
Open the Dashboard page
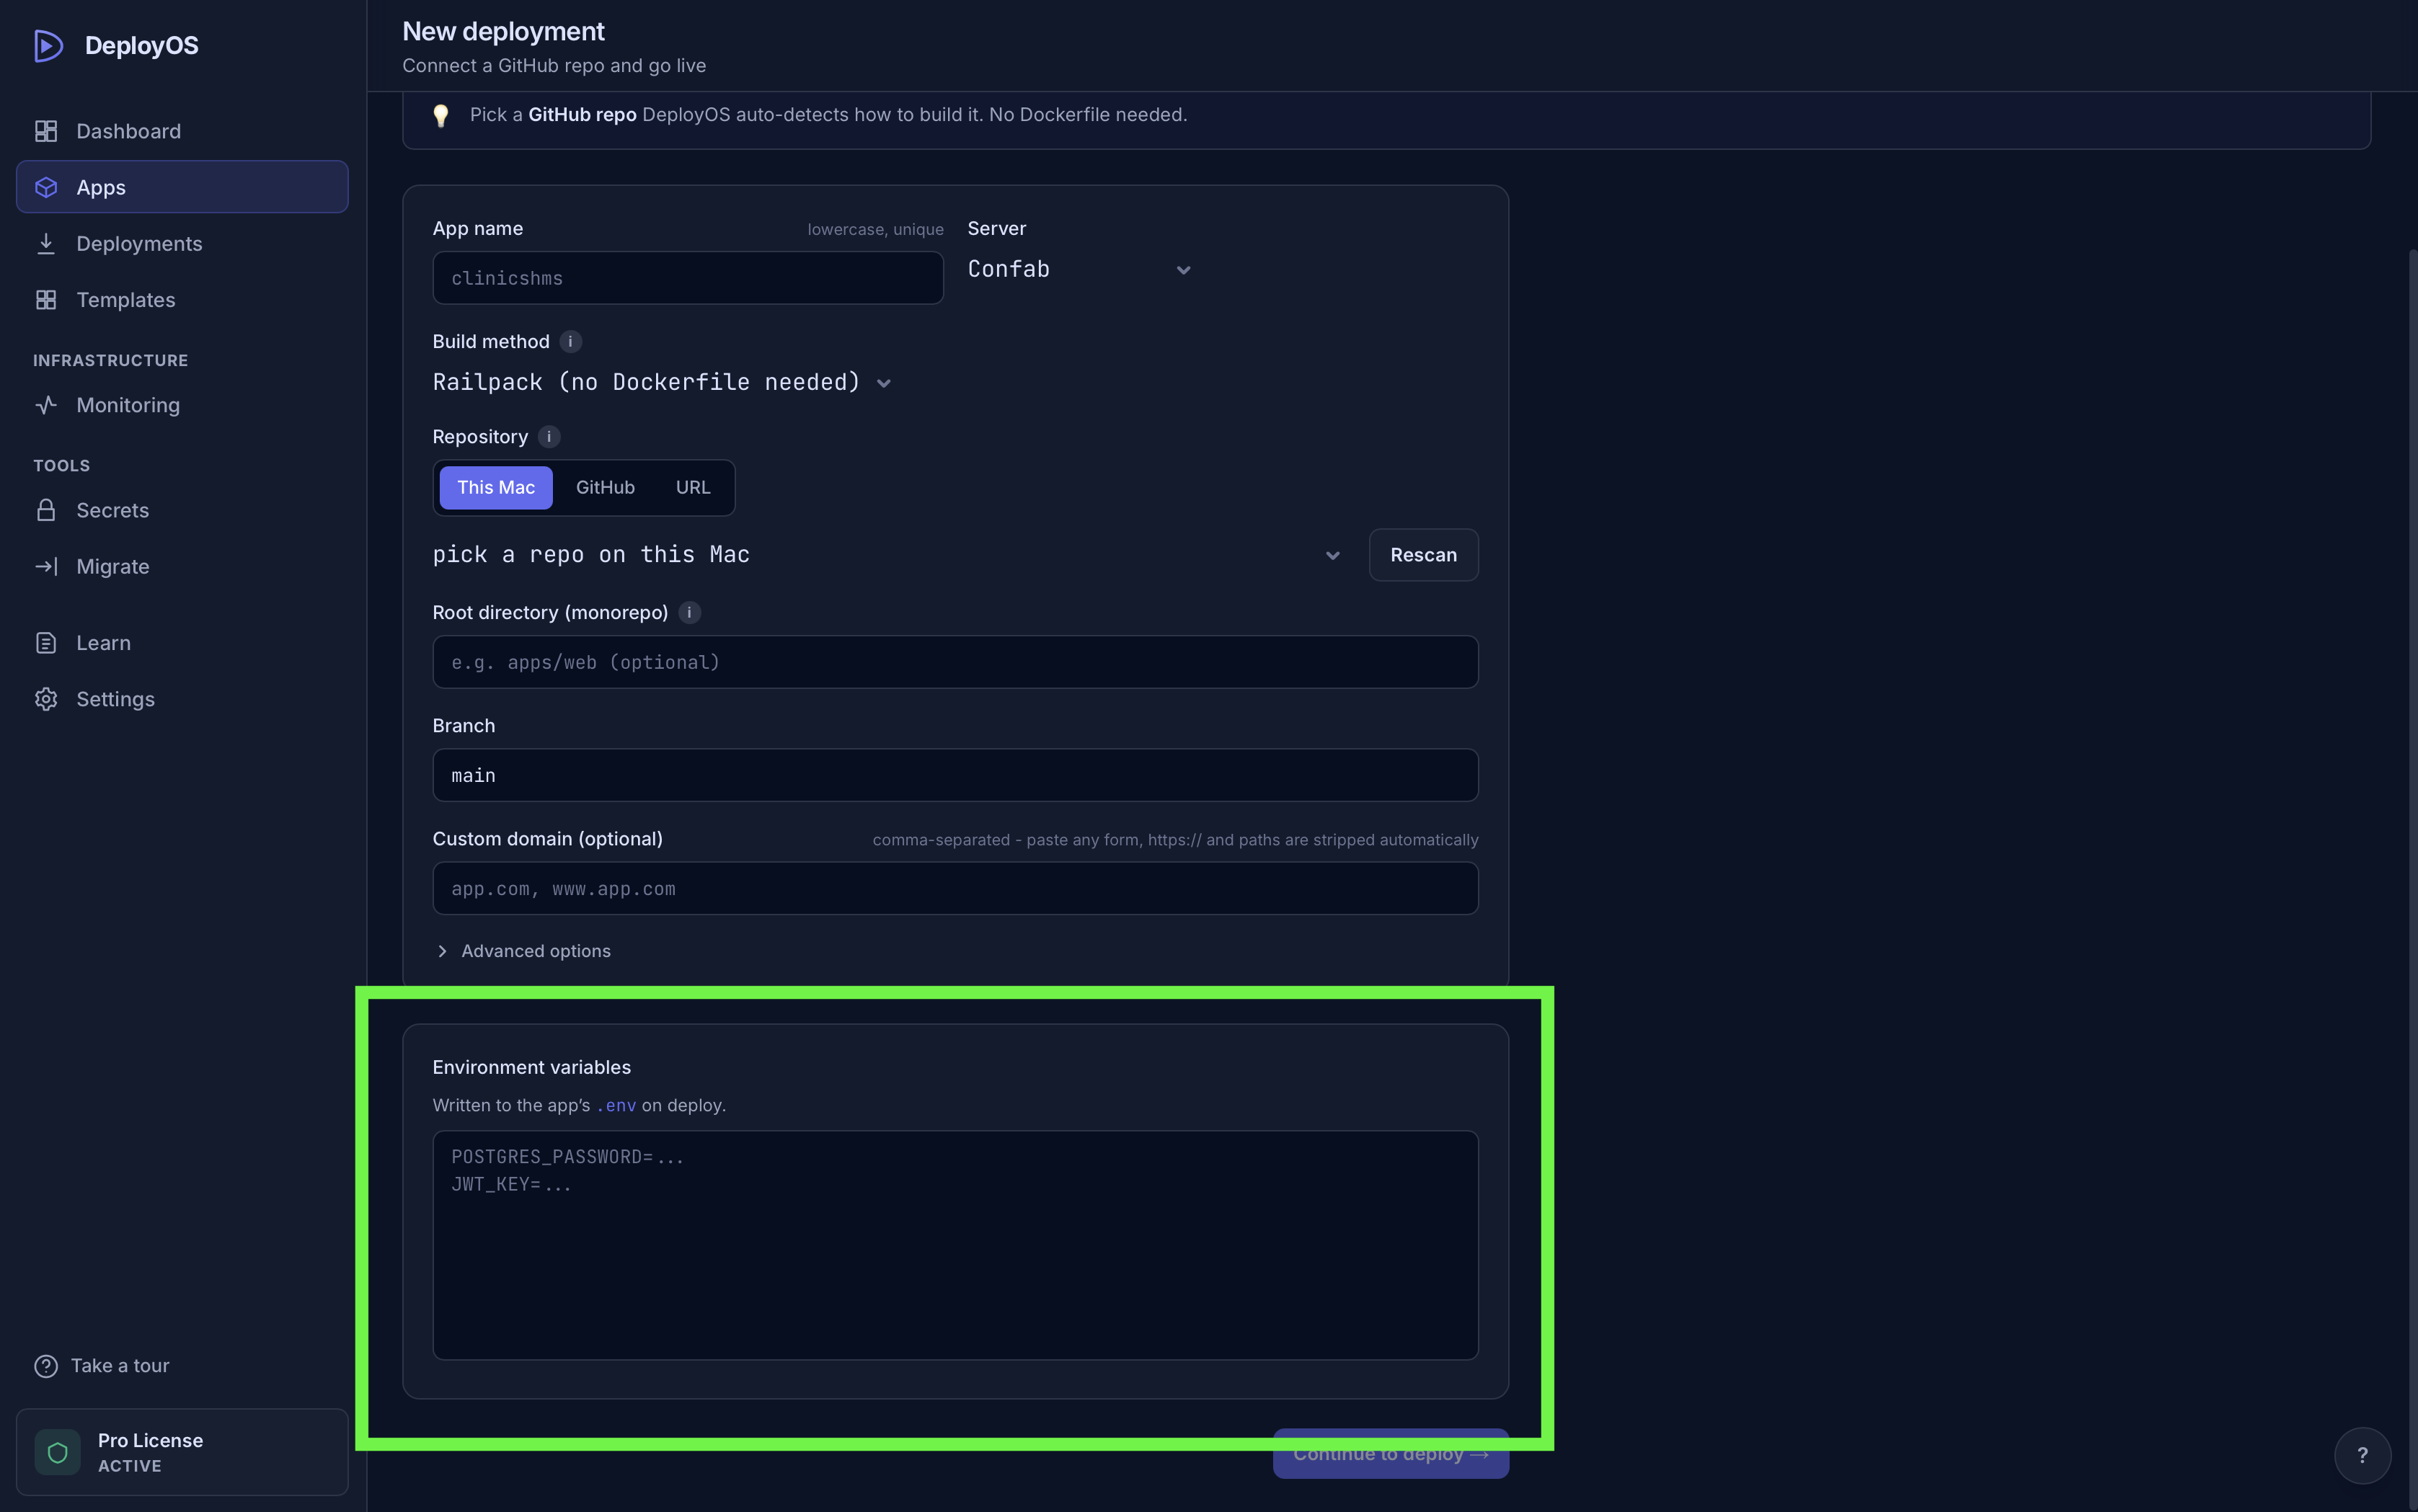pos(182,131)
